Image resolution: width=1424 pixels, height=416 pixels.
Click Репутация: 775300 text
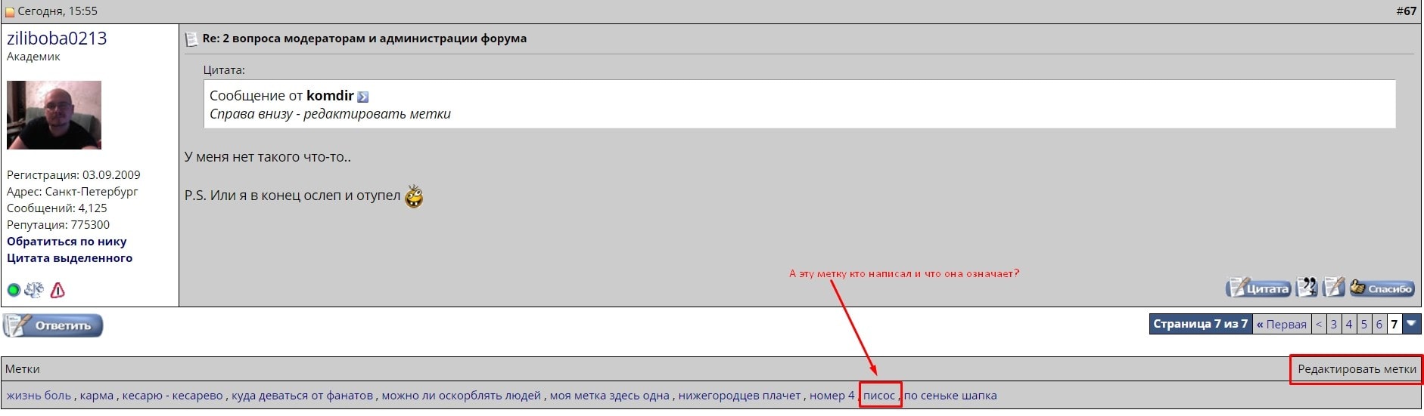click(x=58, y=225)
